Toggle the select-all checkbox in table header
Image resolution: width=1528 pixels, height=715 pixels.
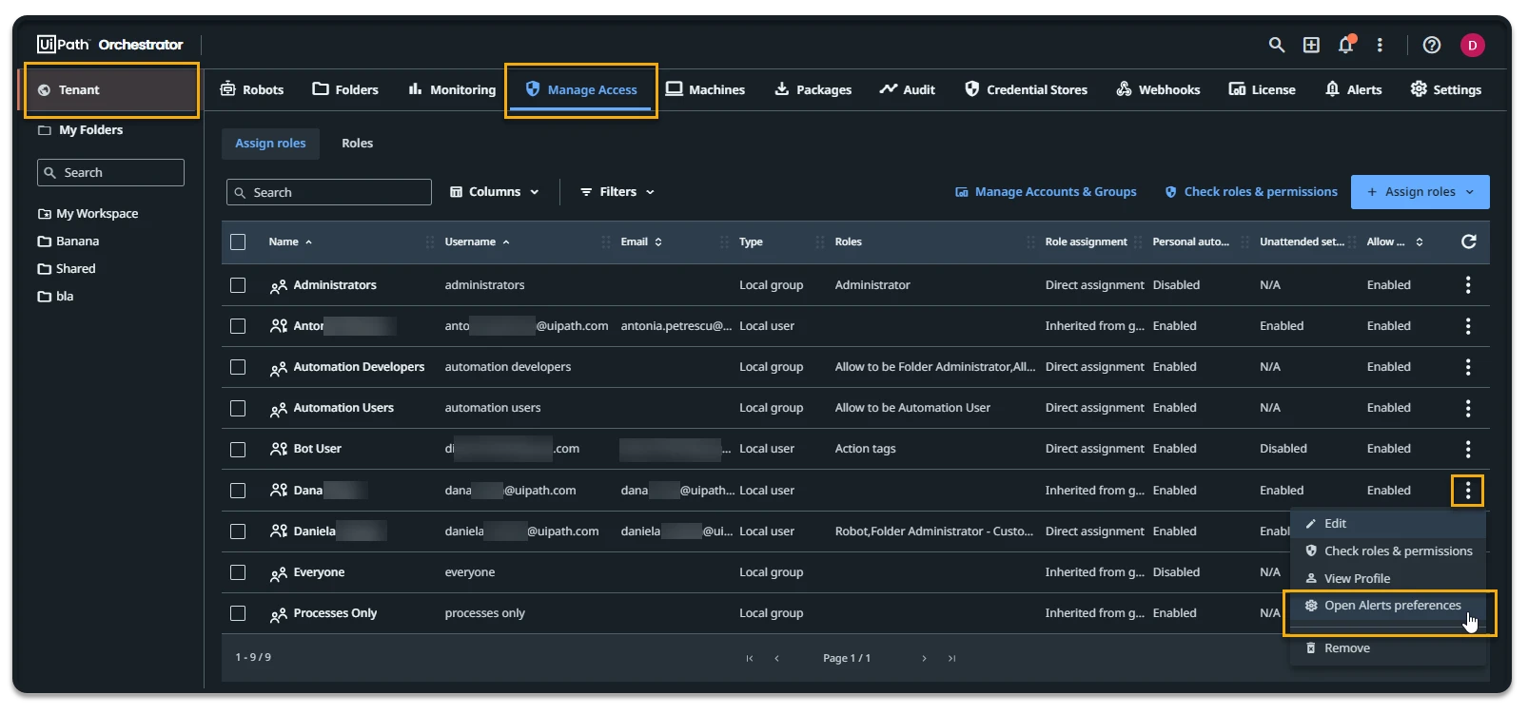coord(238,242)
